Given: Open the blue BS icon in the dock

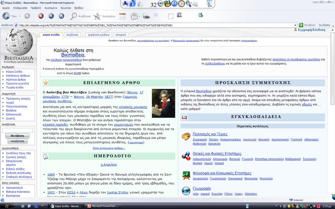Looking at the screenshot, I should (175, 3).
